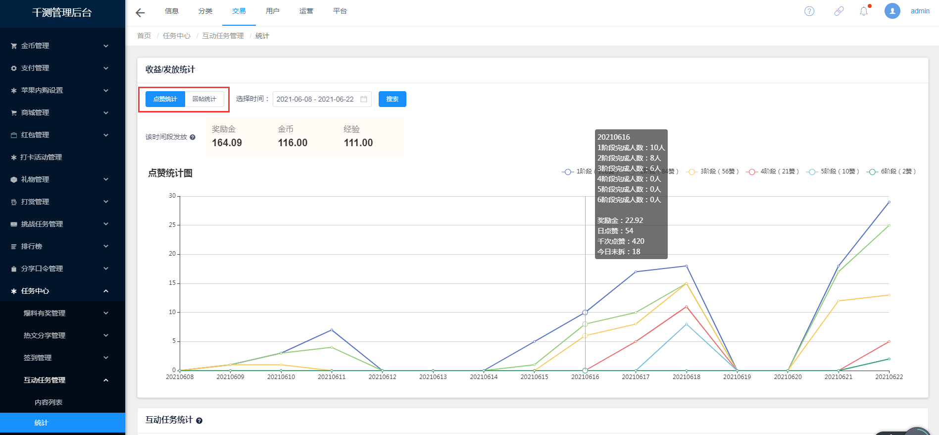Expand 商城管理 menu chevron
The height and width of the screenshot is (435, 939).
106,112
